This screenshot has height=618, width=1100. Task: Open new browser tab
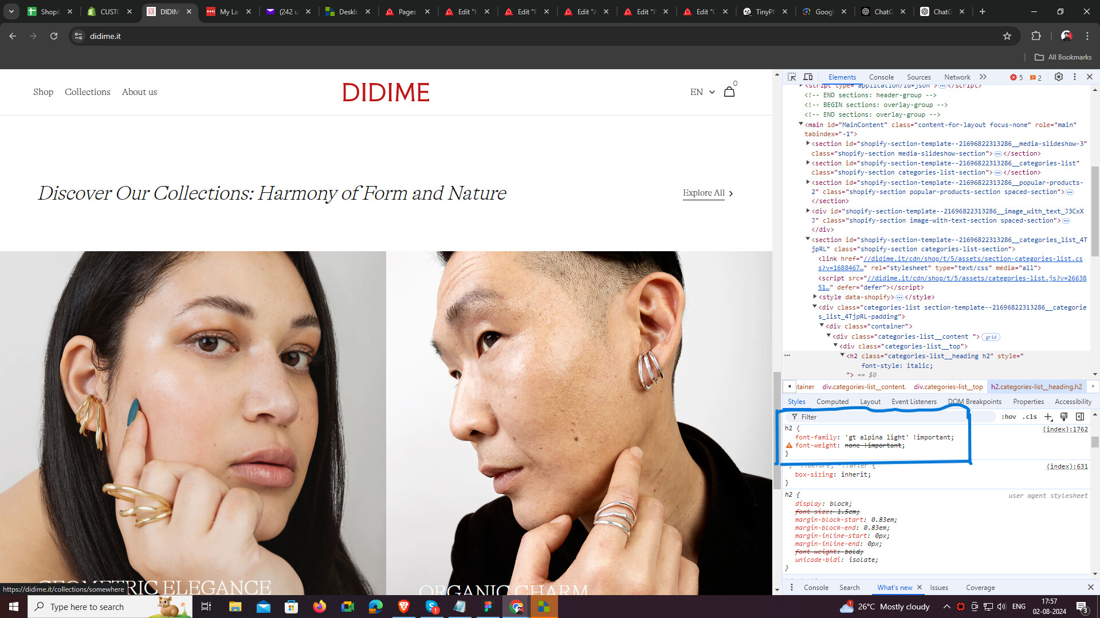(x=983, y=11)
